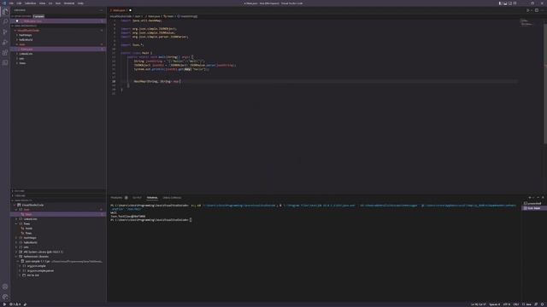Toggle the bottom panel layout icon
Image resolution: width=547 pixels, height=307 pixels.
coord(505,3)
